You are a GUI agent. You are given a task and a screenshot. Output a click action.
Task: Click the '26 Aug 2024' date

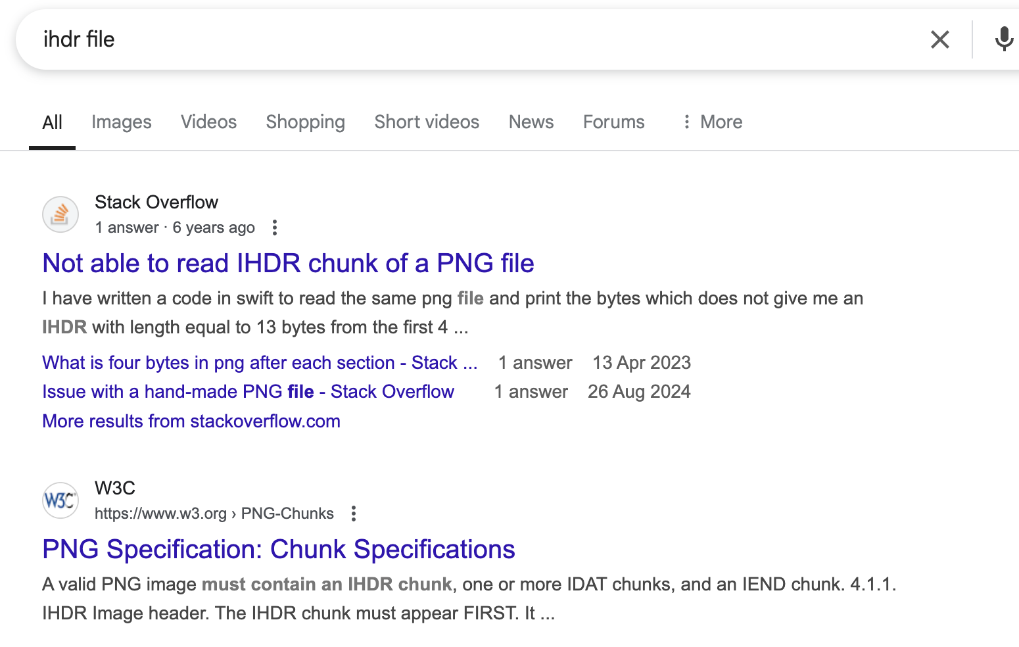point(639,392)
